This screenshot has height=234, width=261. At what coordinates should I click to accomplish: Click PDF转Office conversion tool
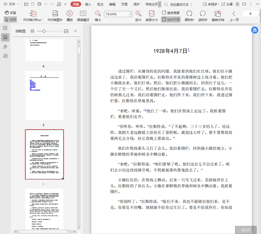(x=33, y=16)
